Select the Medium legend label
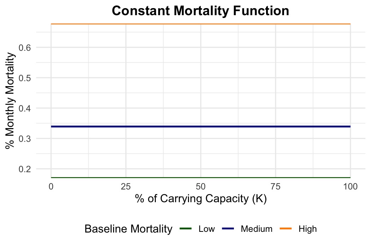Image resolution: width=371 pixels, height=247 pixels. point(257,229)
